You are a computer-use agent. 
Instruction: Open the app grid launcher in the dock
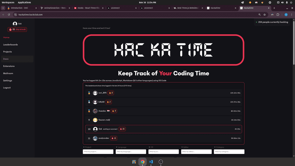[134, 162]
